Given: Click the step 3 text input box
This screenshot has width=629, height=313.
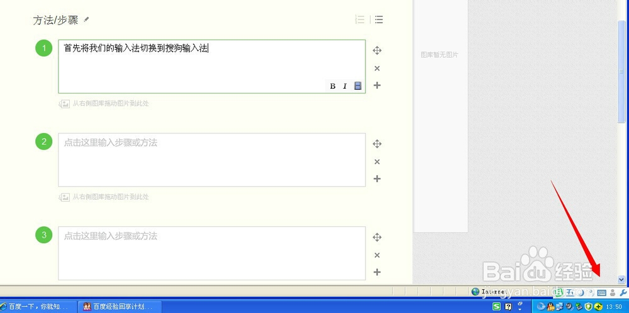Looking at the screenshot, I should tap(212, 253).
